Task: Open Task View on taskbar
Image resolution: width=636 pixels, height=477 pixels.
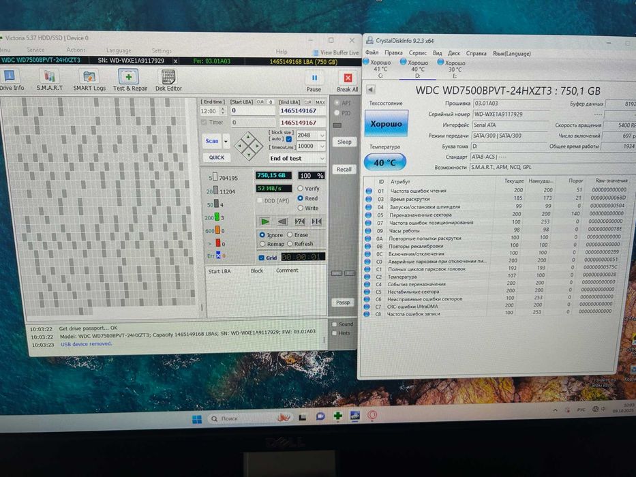Action: click(x=303, y=417)
